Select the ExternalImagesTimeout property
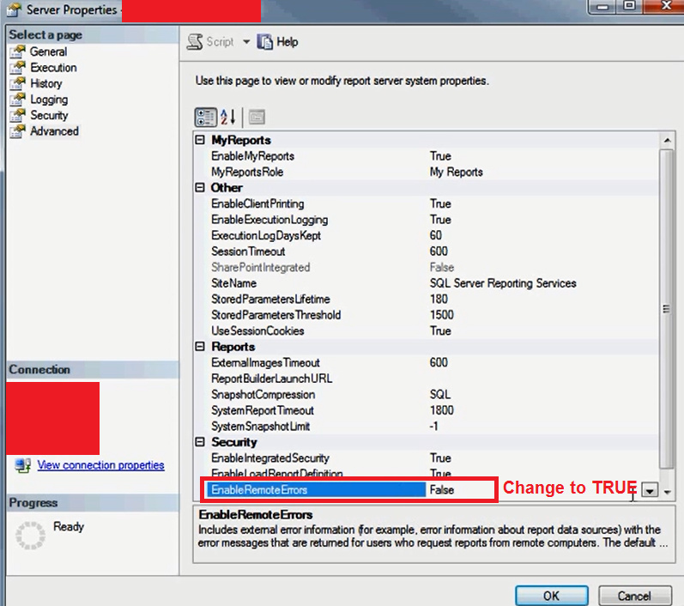684x606 pixels. tap(266, 362)
